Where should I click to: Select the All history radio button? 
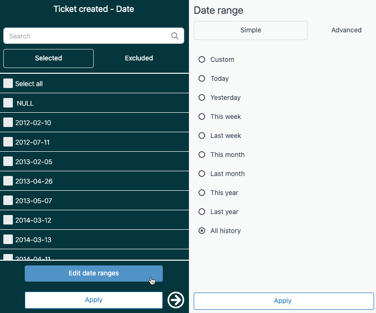click(x=202, y=231)
